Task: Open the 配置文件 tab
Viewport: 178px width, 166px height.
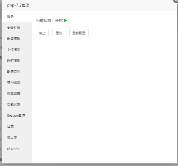Action: click(x=17, y=71)
